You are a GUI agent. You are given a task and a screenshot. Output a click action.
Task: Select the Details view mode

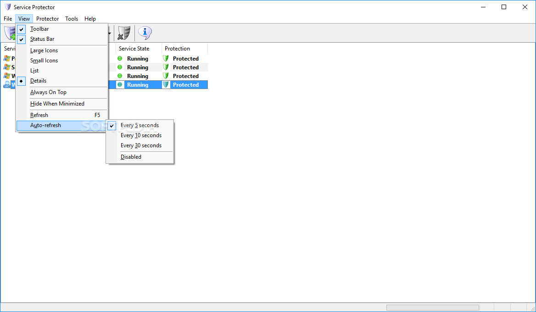[61, 81]
